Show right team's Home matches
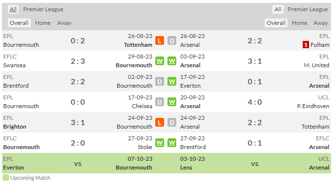 pyautogui.click(x=299, y=23)
